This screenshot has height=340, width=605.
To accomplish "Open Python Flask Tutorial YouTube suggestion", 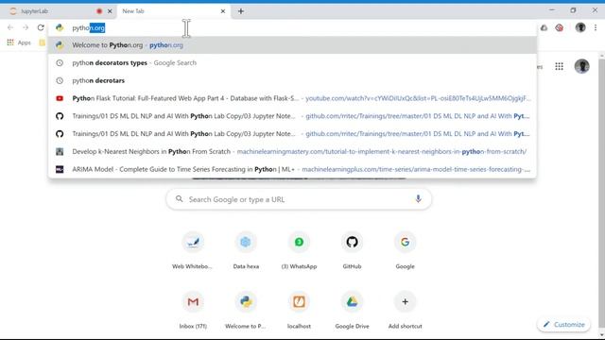I will coord(292,98).
